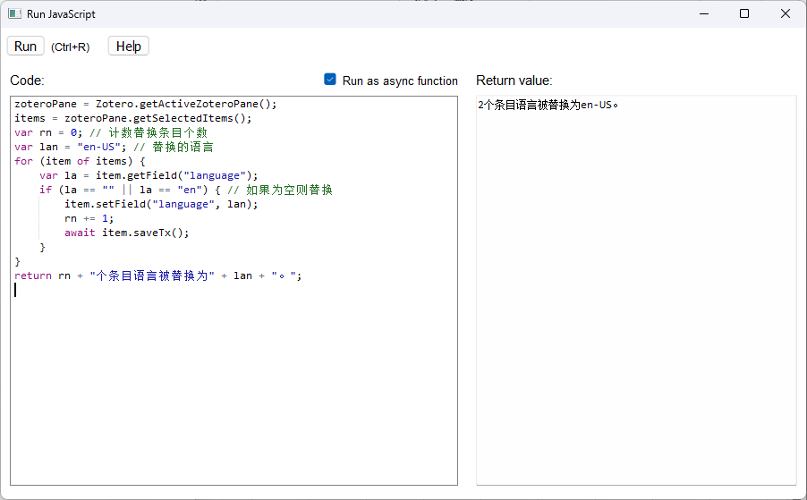807x500 pixels.
Task: Click the line 'zoteroPane = Zotero.getActiveZoteroPane();'
Action: 146,104
